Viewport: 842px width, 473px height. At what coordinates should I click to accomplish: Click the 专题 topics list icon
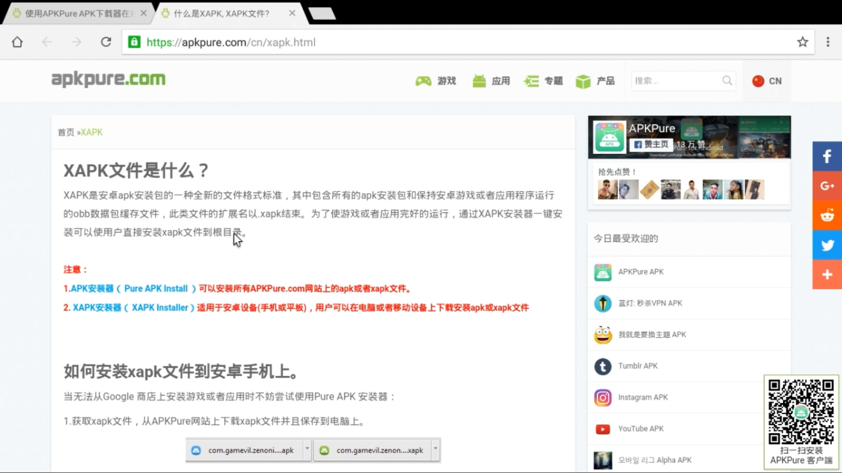coord(531,81)
